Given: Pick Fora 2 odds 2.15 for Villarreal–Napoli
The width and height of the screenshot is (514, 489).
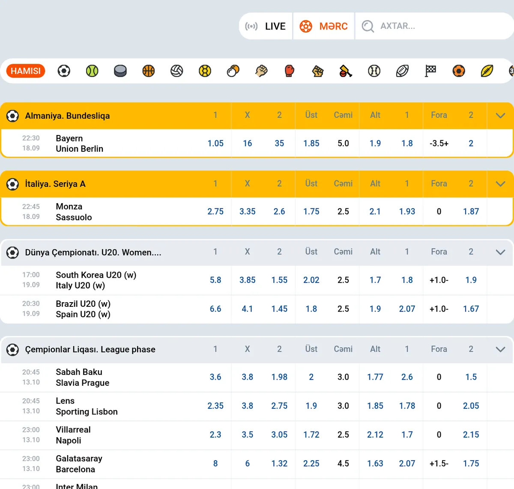Looking at the screenshot, I should (471, 435).
